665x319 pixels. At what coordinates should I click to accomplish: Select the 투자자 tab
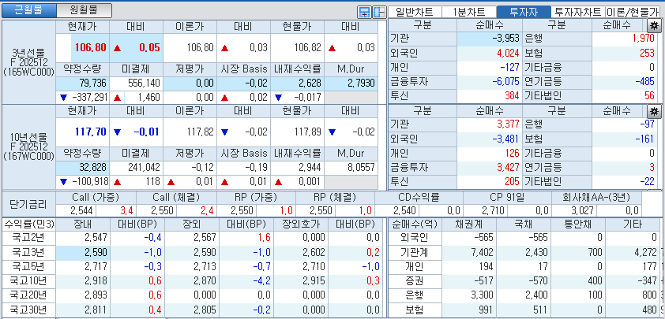[524, 12]
